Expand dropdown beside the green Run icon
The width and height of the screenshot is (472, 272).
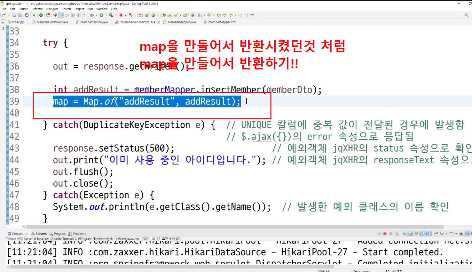(106, 15)
